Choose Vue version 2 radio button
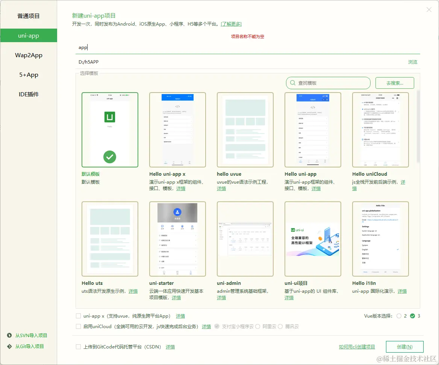The height and width of the screenshot is (365, 439). click(399, 316)
